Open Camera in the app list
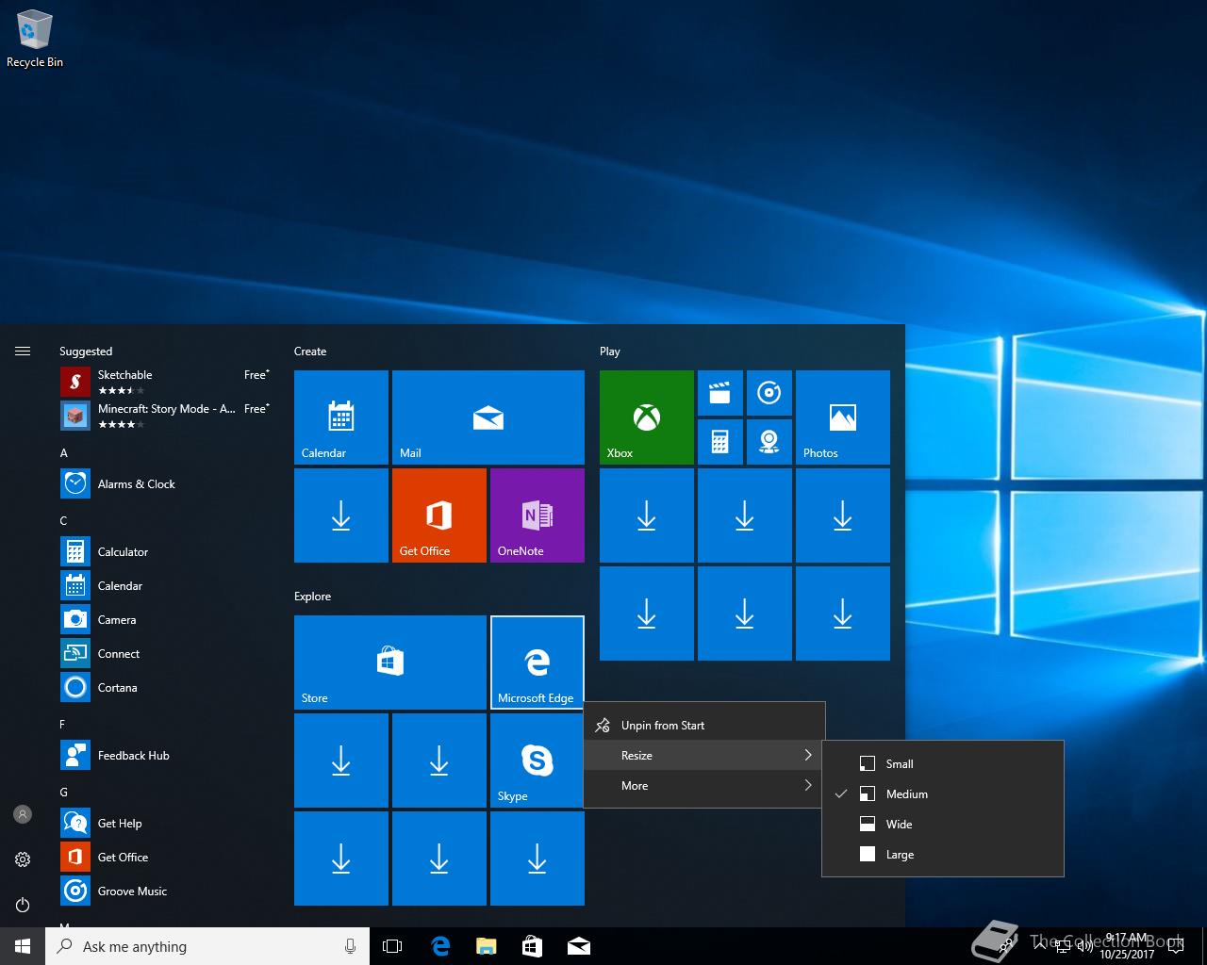 (x=165, y=620)
